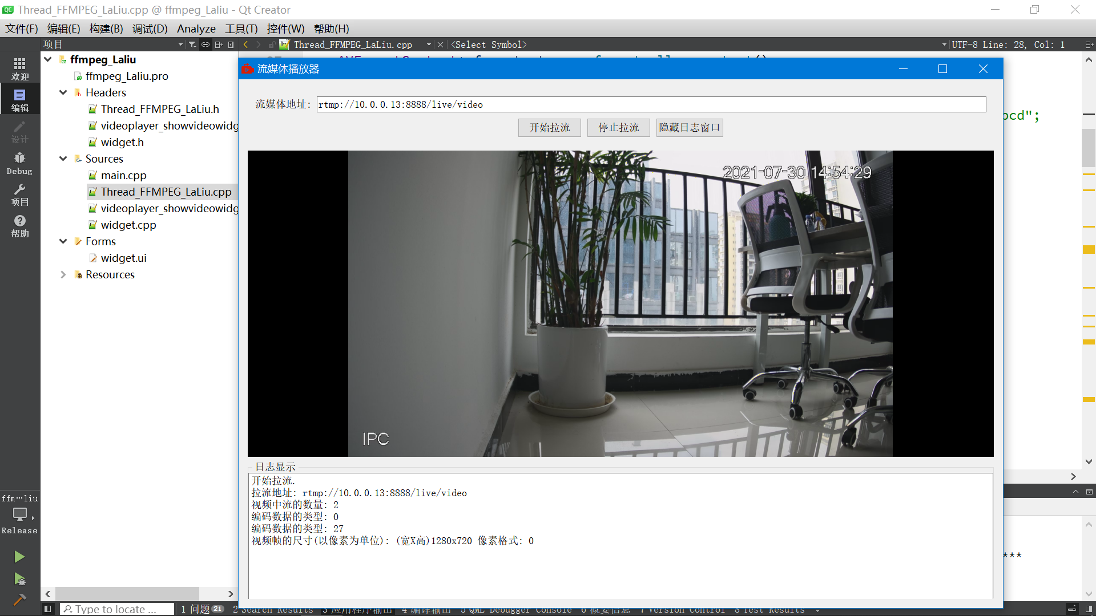The image size is (1096, 616).
Task: Click the Type to locate search field
Action: pos(117,609)
